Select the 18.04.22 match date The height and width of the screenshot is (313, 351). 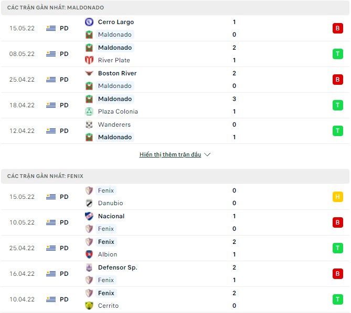(22, 105)
